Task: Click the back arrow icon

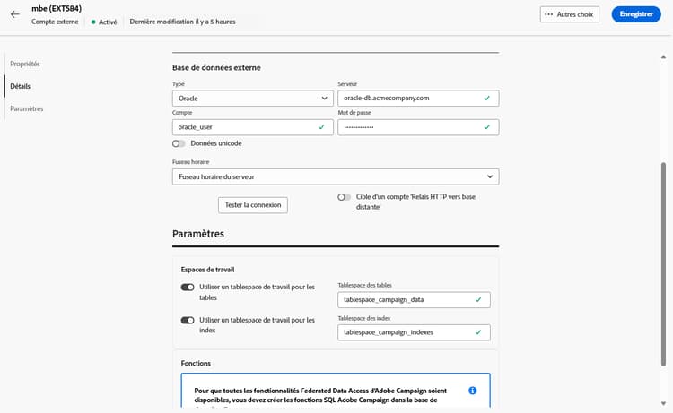Action: click(x=14, y=14)
